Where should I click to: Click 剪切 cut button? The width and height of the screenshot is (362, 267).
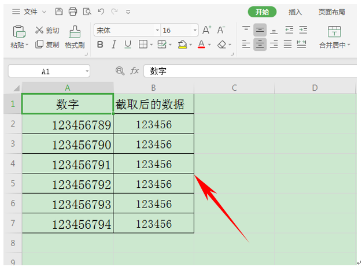[x=47, y=30]
